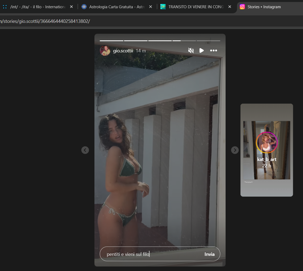303x271 pixels.
Task: Click the kat_b_art username label
Action: (x=267, y=159)
